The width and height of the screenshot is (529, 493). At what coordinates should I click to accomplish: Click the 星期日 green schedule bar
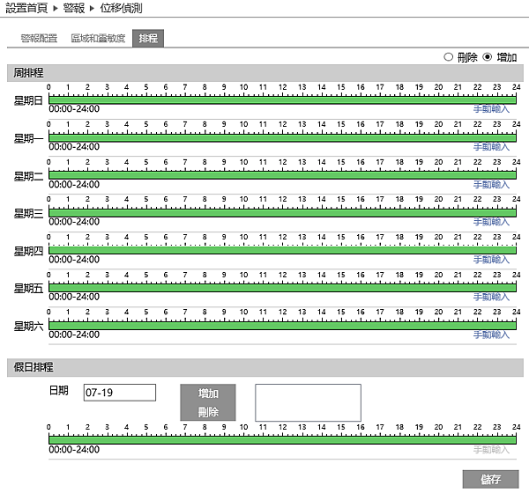pos(282,100)
